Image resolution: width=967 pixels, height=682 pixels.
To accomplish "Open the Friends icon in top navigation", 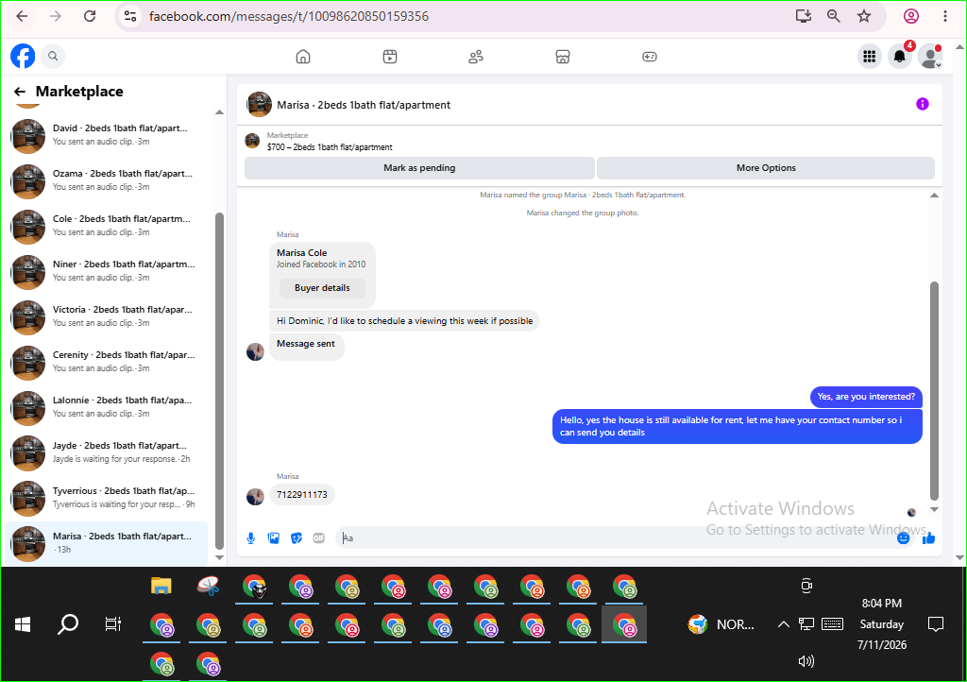I will pyautogui.click(x=476, y=57).
